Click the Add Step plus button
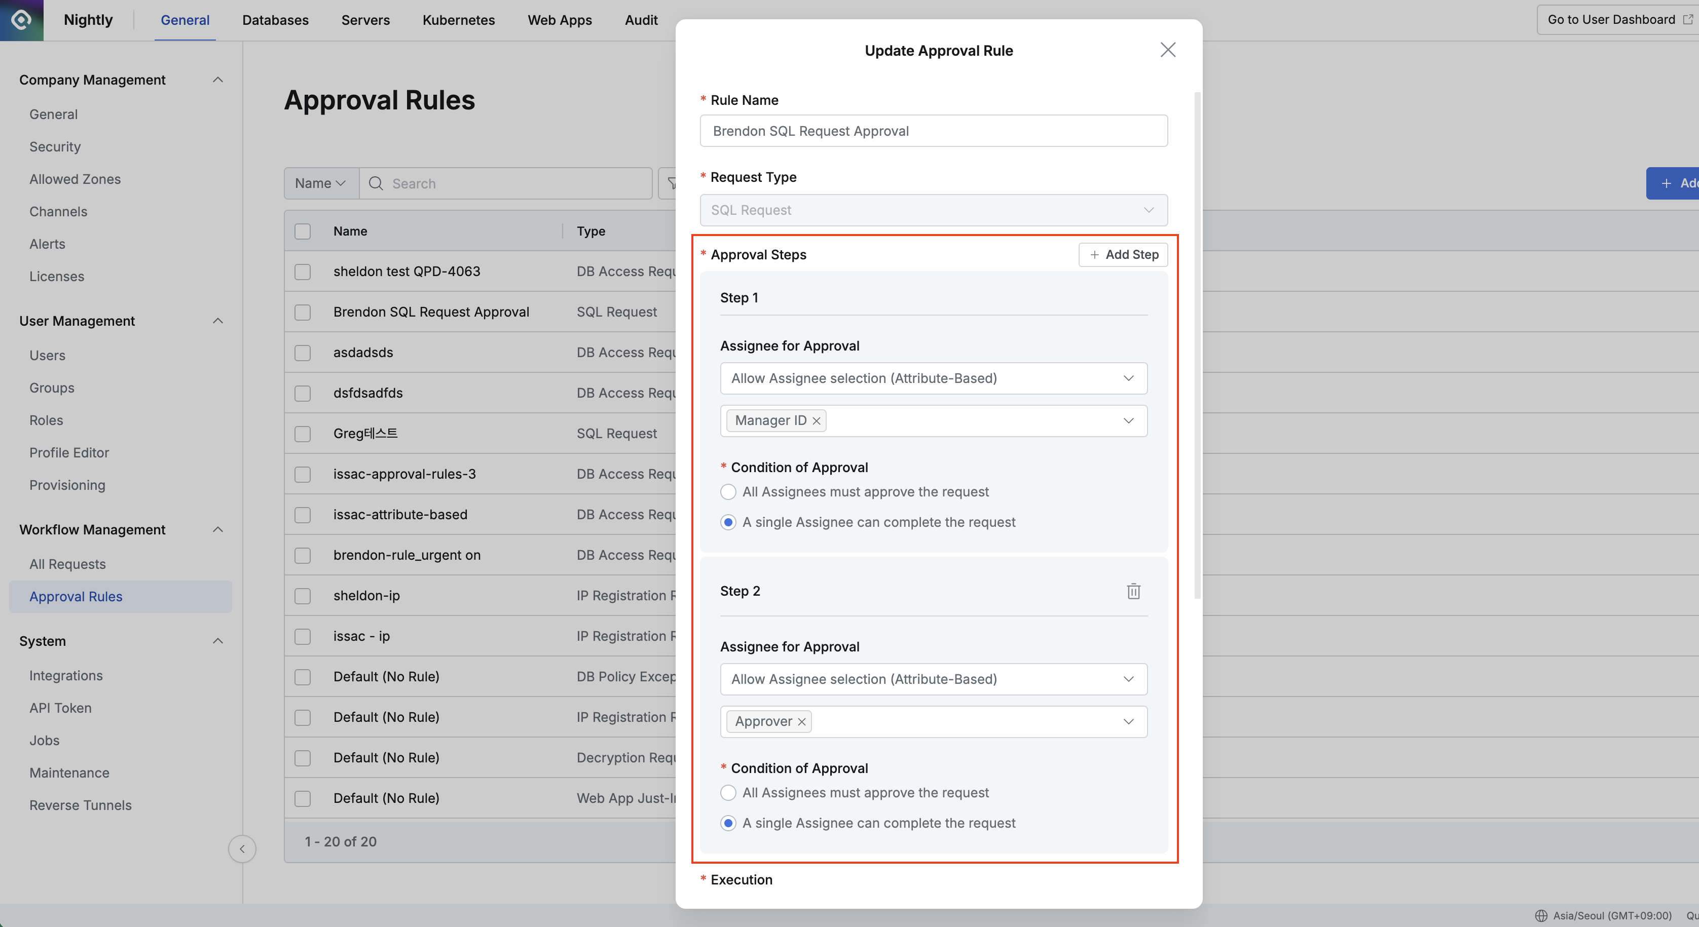 1123,254
